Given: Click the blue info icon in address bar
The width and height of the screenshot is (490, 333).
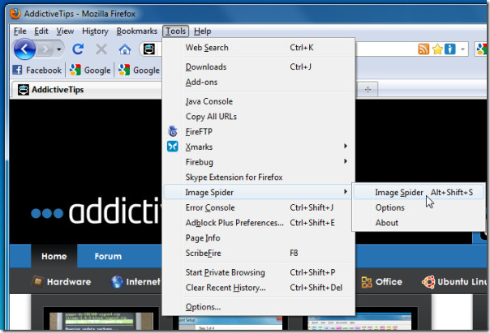Looking at the screenshot, I should pyautogui.click(x=450, y=49).
